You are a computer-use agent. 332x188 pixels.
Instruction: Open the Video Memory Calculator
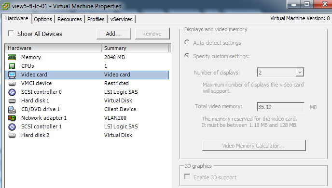254,145
